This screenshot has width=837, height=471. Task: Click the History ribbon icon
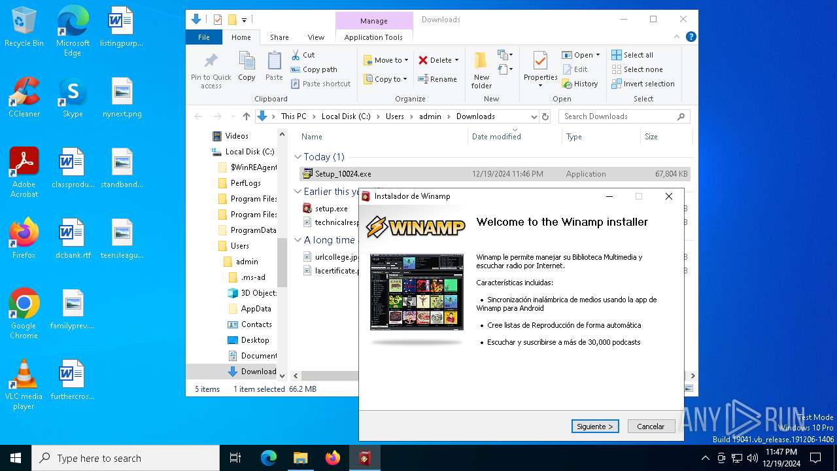pos(568,84)
